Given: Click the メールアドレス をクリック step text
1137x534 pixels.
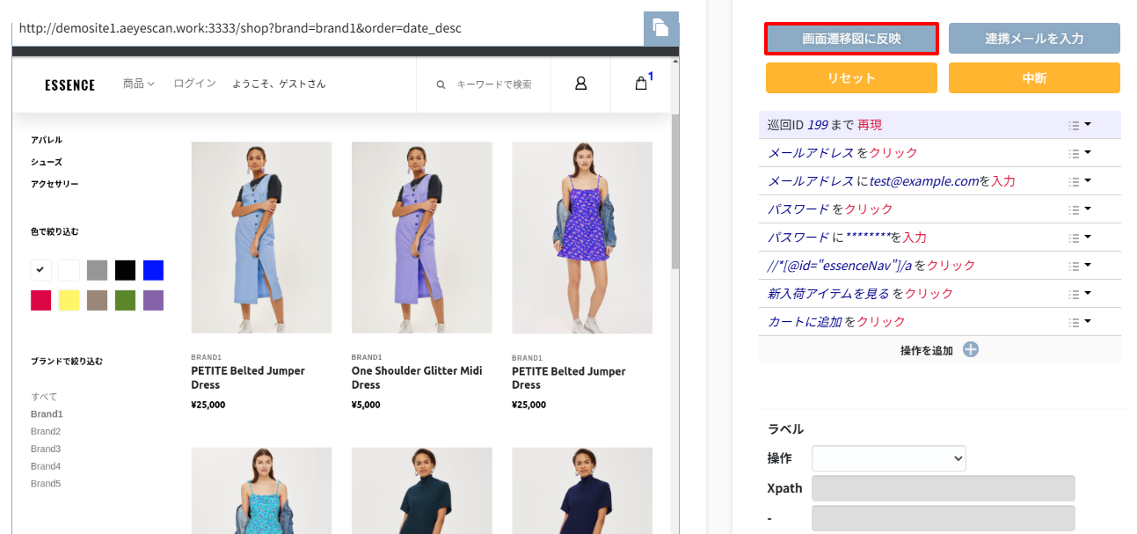Looking at the screenshot, I should (x=842, y=153).
